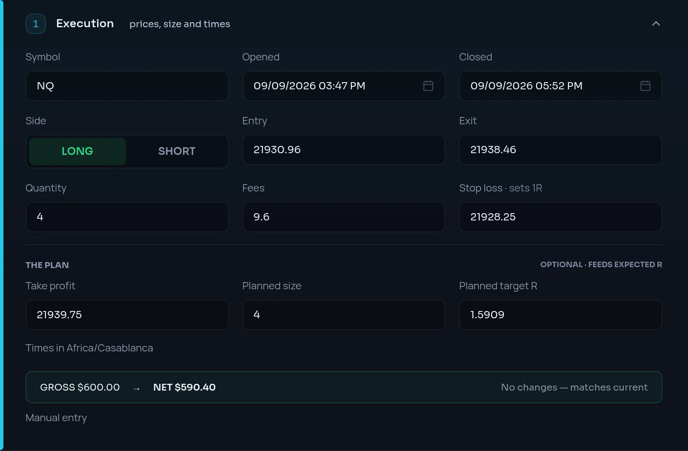Collapse the Execution section chevron
This screenshot has width=688, height=451.
click(656, 23)
